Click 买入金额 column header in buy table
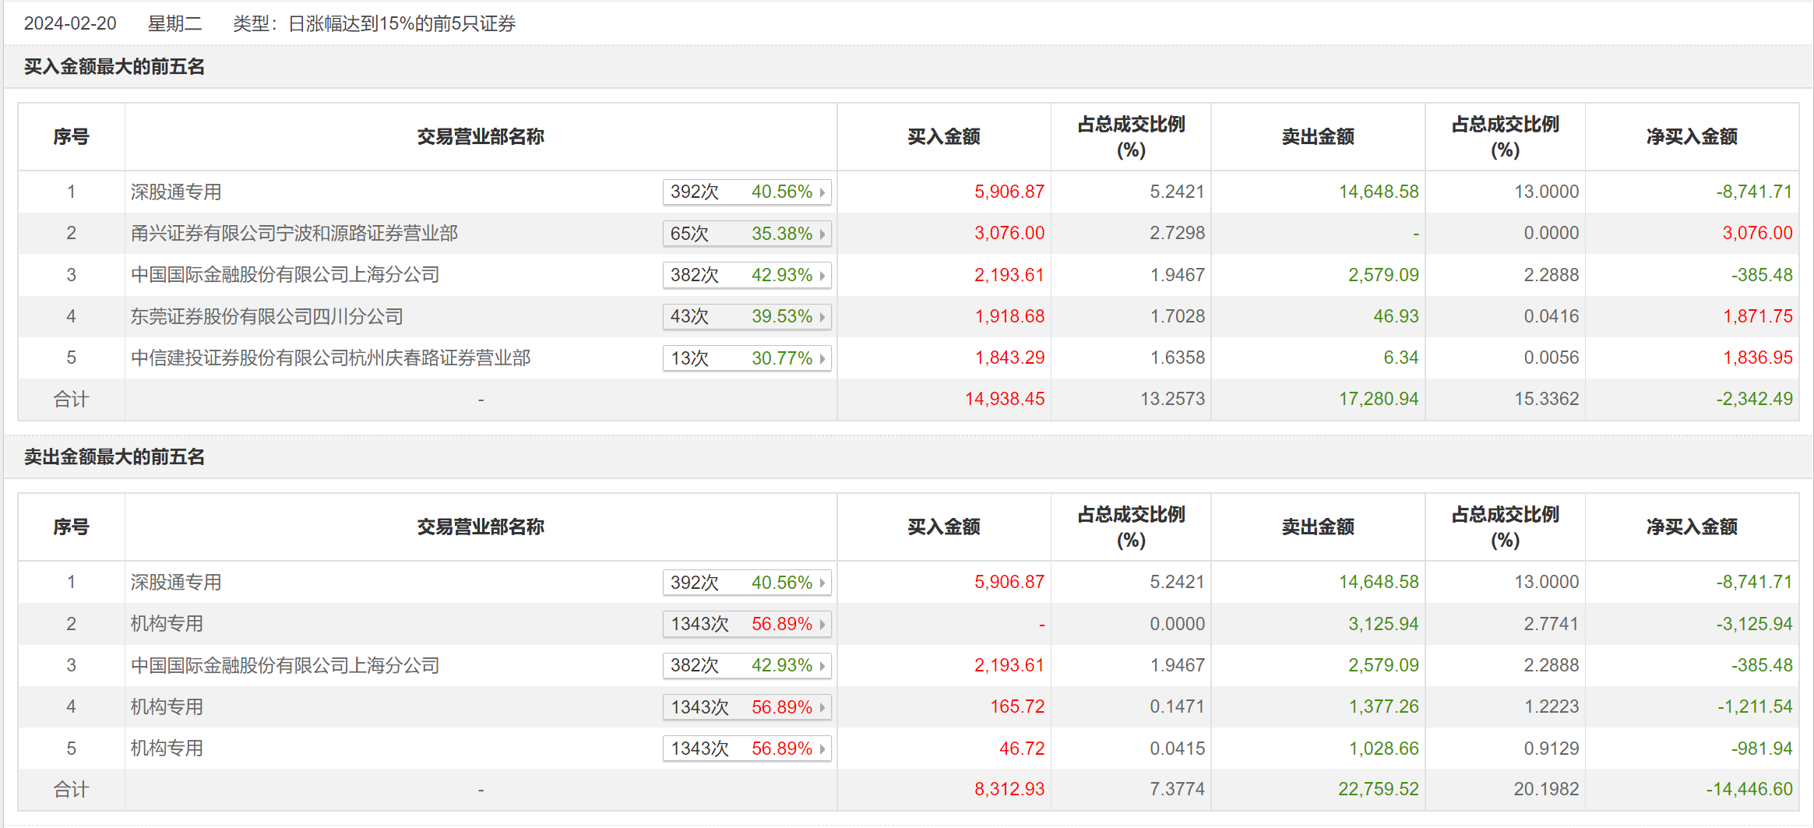The width and height of the screenshot is (1814, 828). (x=943, y=137)
